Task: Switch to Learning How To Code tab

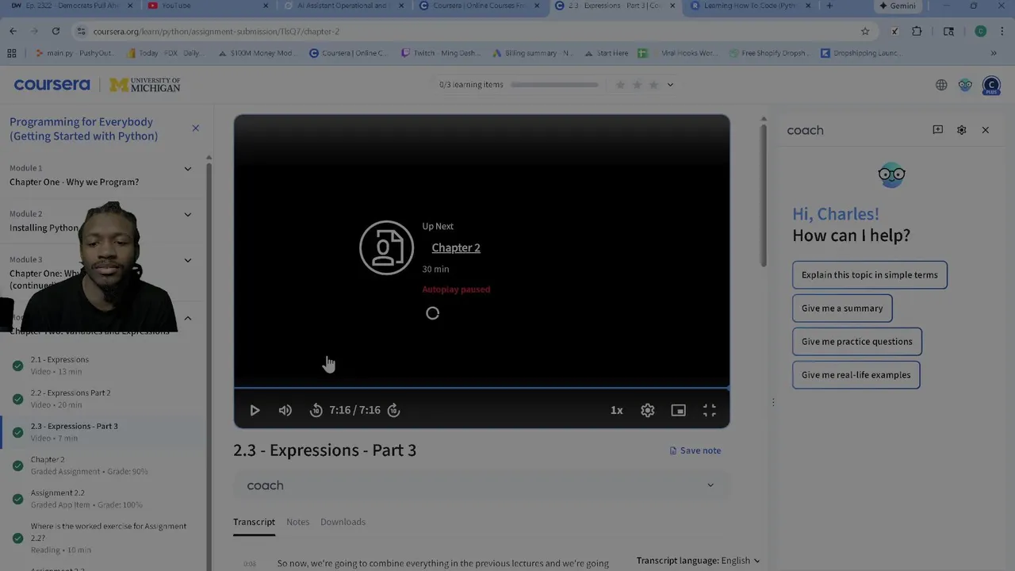Action: 749,6
